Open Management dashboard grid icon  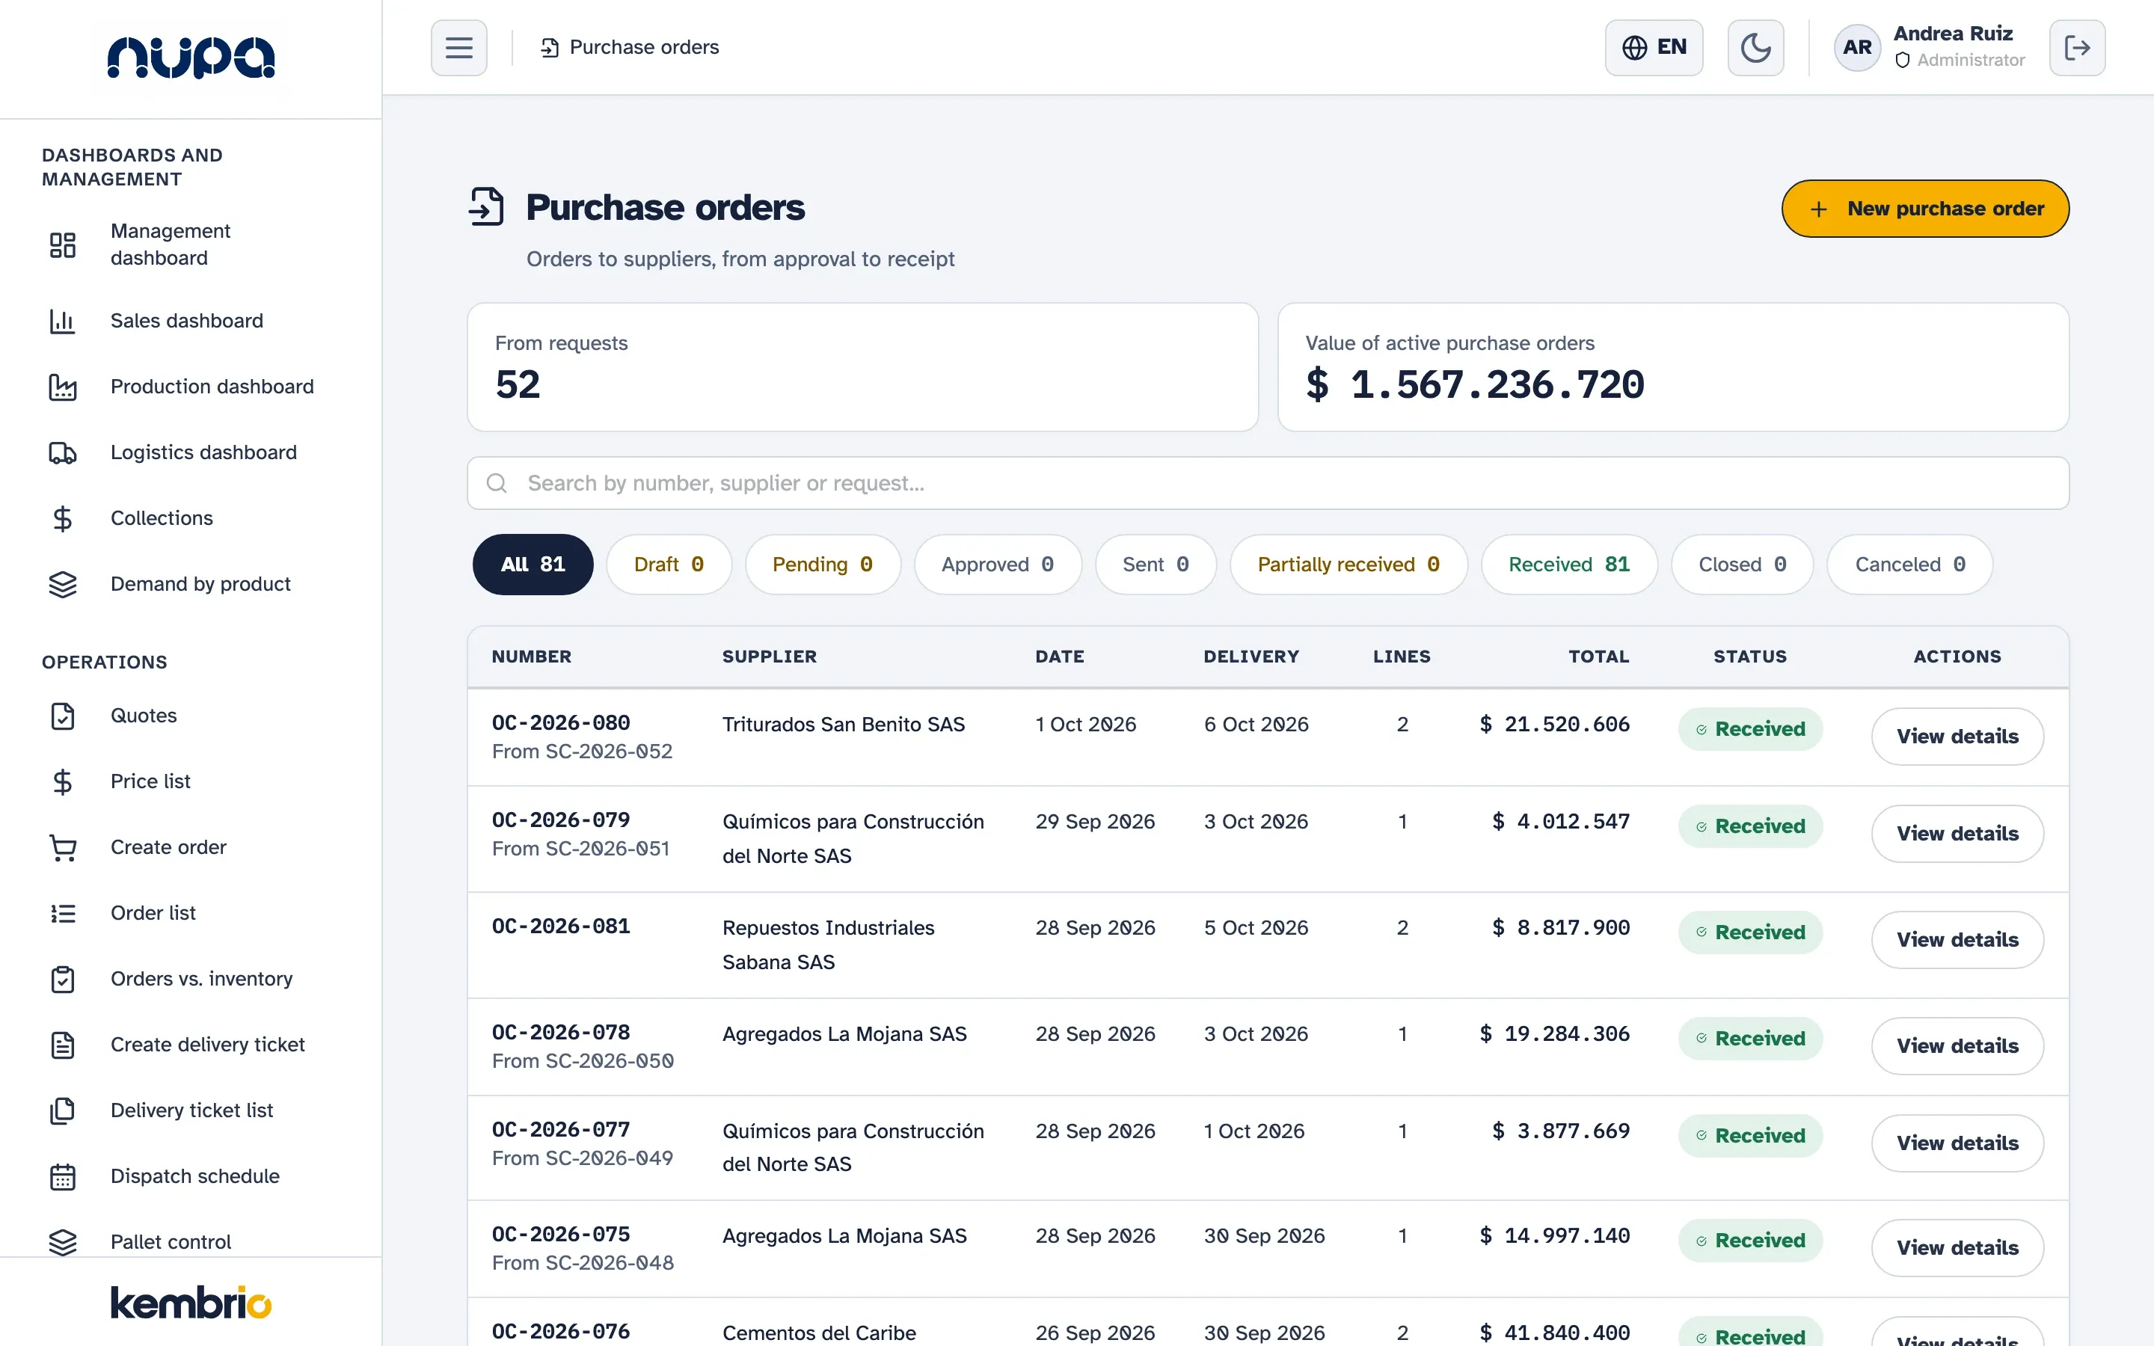point(62,245)
